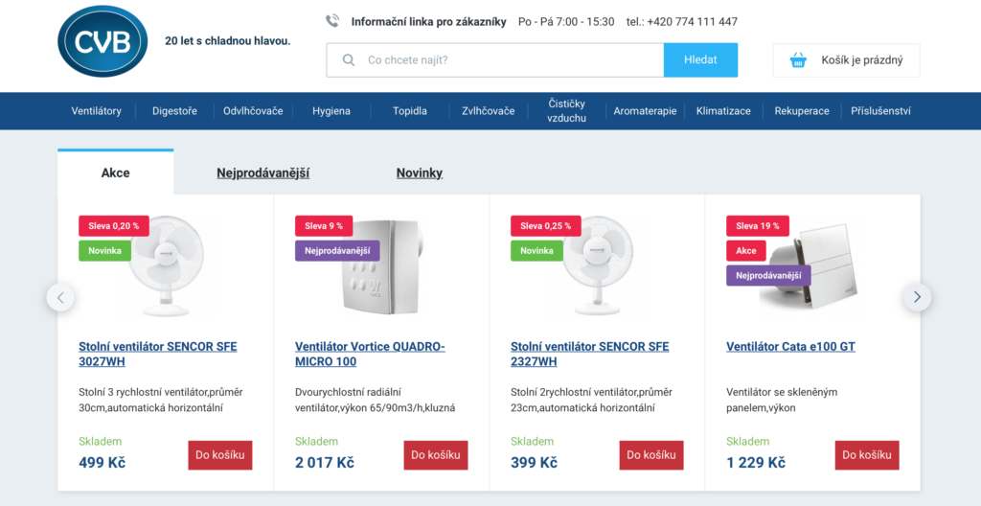This screenshot has width=981, height=506.
Task: Click the phone number '+420 774 111 447'
Action: tap(693, 22)
